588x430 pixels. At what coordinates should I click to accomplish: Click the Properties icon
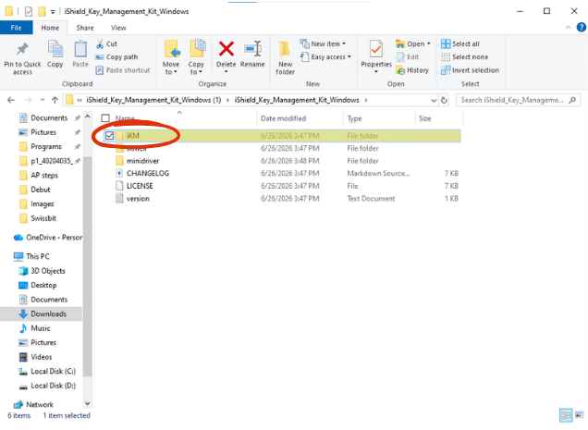[376, 50]
